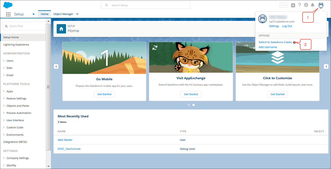
Task: Switch to the Object Manager tab
Action: (63, 14)
